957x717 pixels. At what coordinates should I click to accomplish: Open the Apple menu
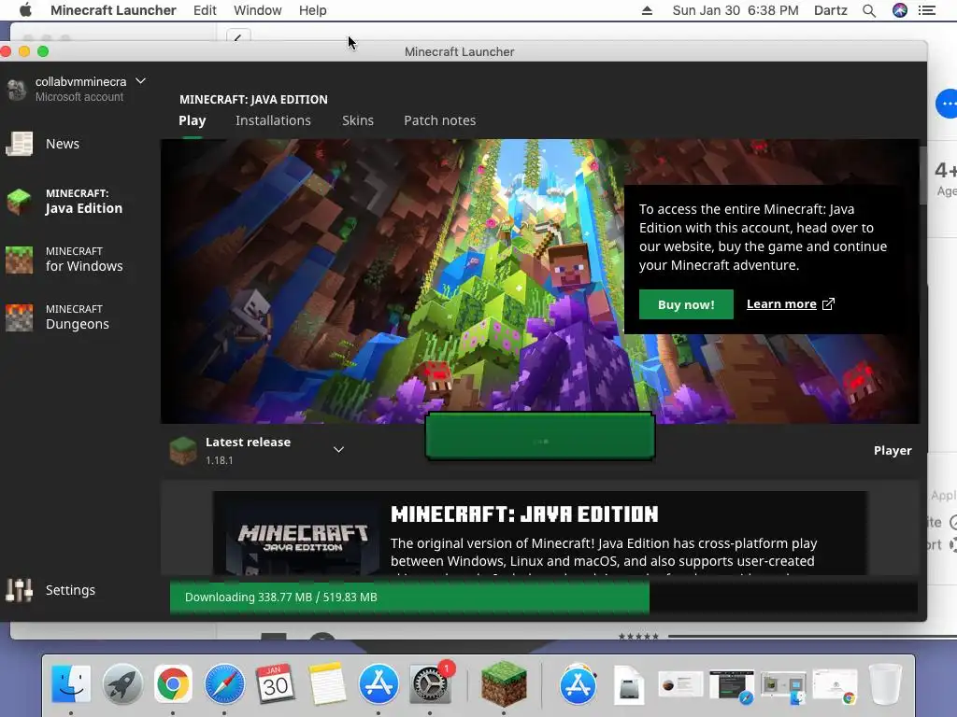pos(25,10)
